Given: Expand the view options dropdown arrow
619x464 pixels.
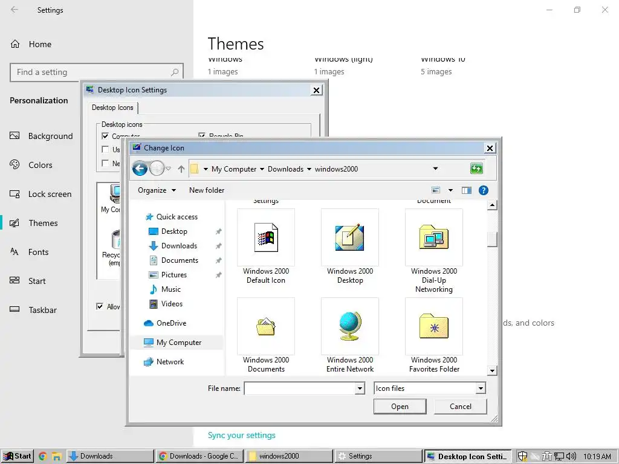Looking at the screenshot, I should click(x=450, y=190).
